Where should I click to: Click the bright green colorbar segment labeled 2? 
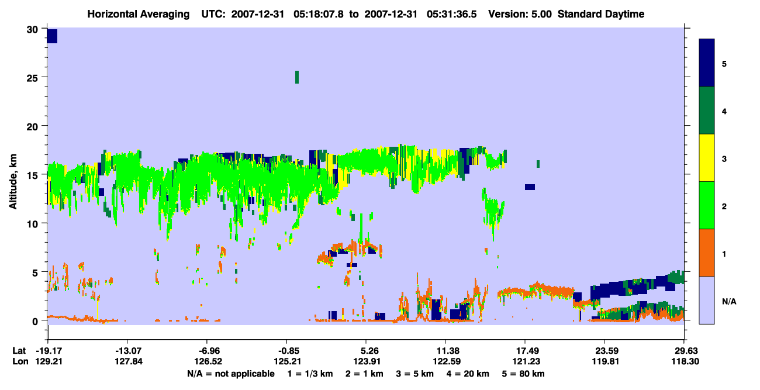pyautogui.click(x=707, y=205)
